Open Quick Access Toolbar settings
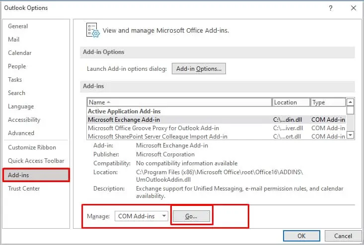The height and width of the screenshot is (245, 364). [x=36, y=161]
